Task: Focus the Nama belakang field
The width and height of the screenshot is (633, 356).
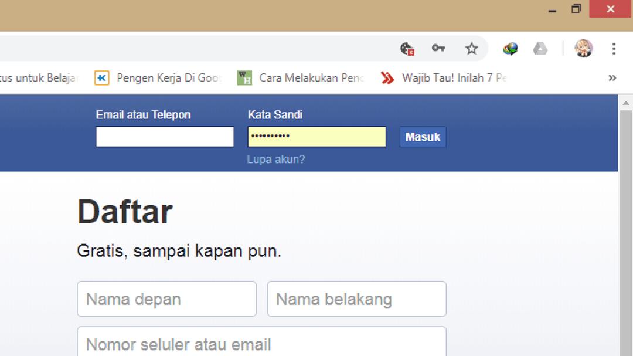Action: [x=356, y=299]
